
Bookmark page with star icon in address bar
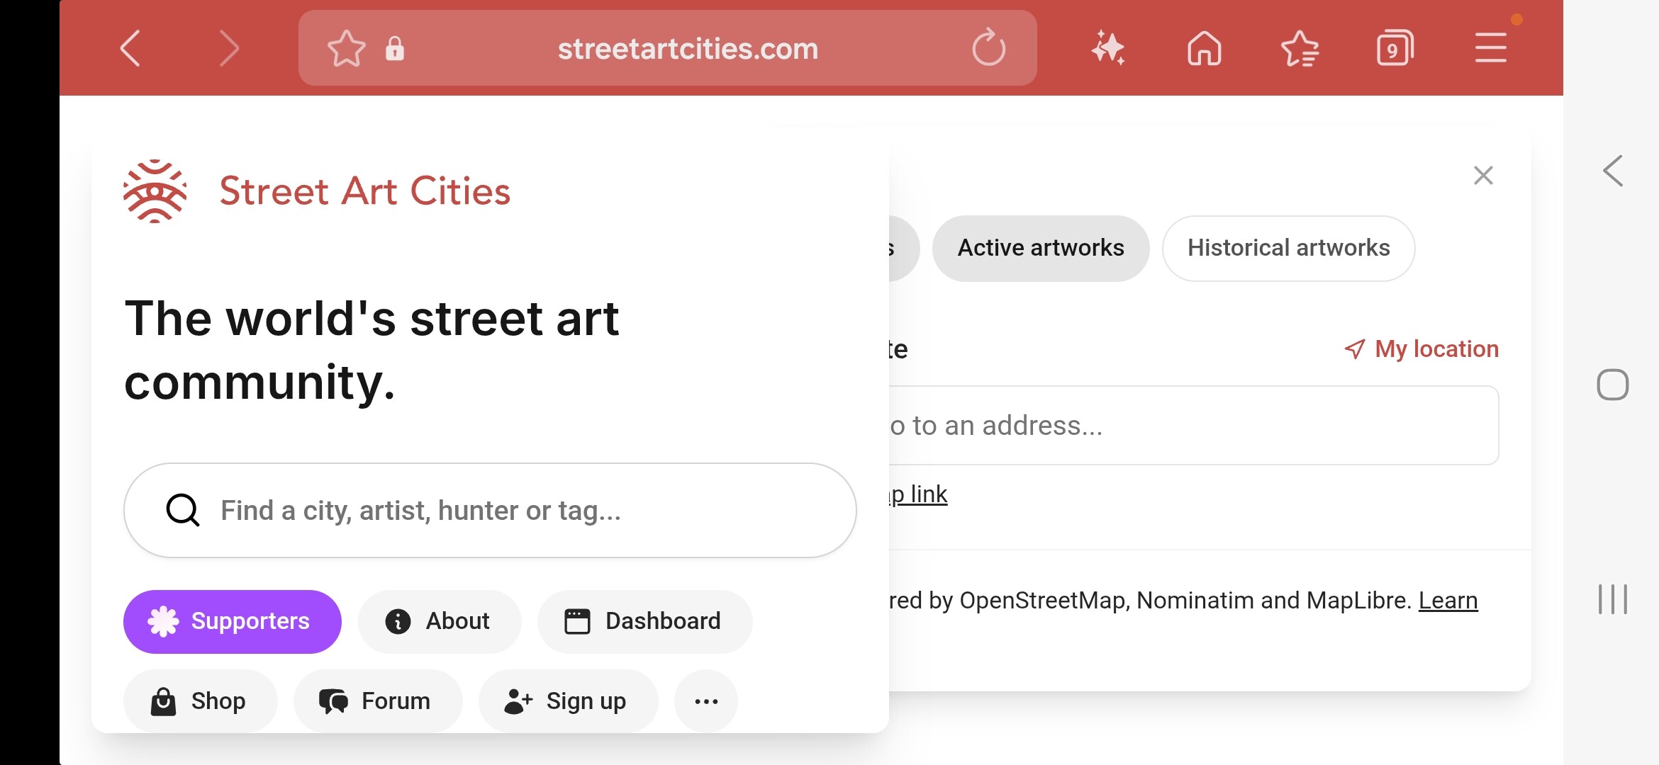click(346, 48)
